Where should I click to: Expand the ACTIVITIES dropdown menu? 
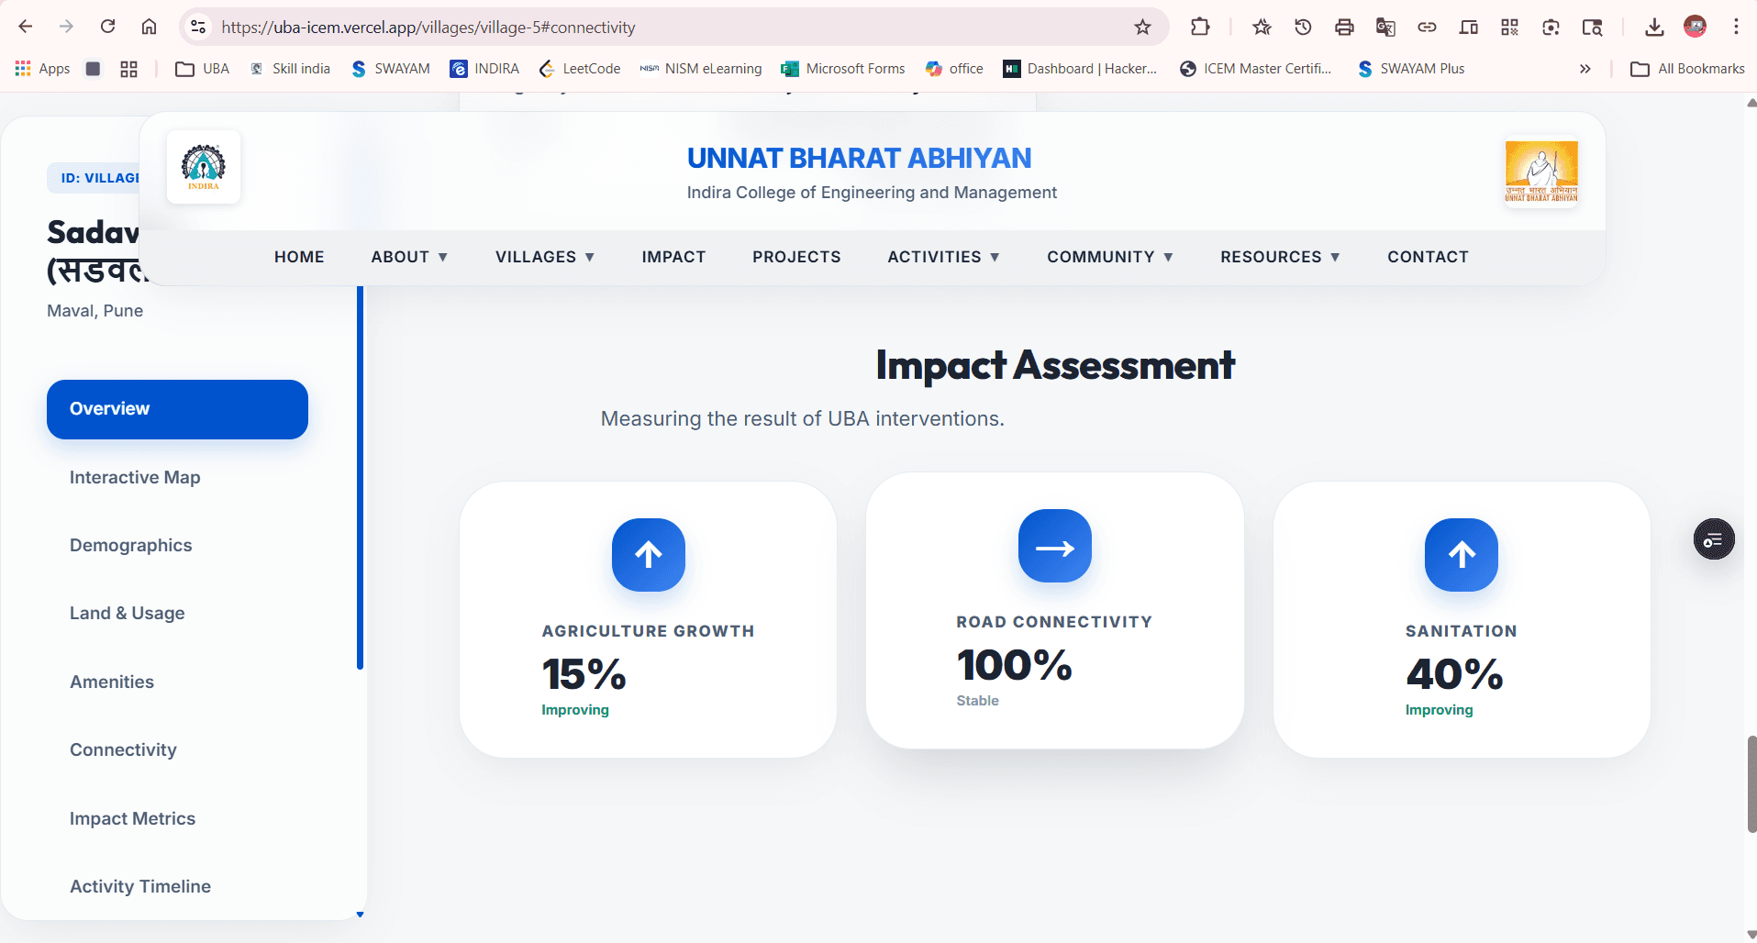(x=943, y=257)
